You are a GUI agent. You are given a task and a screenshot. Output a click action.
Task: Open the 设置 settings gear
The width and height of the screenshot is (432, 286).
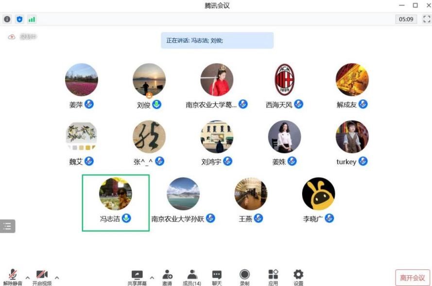pyautogui.click(x=298, y=277)
